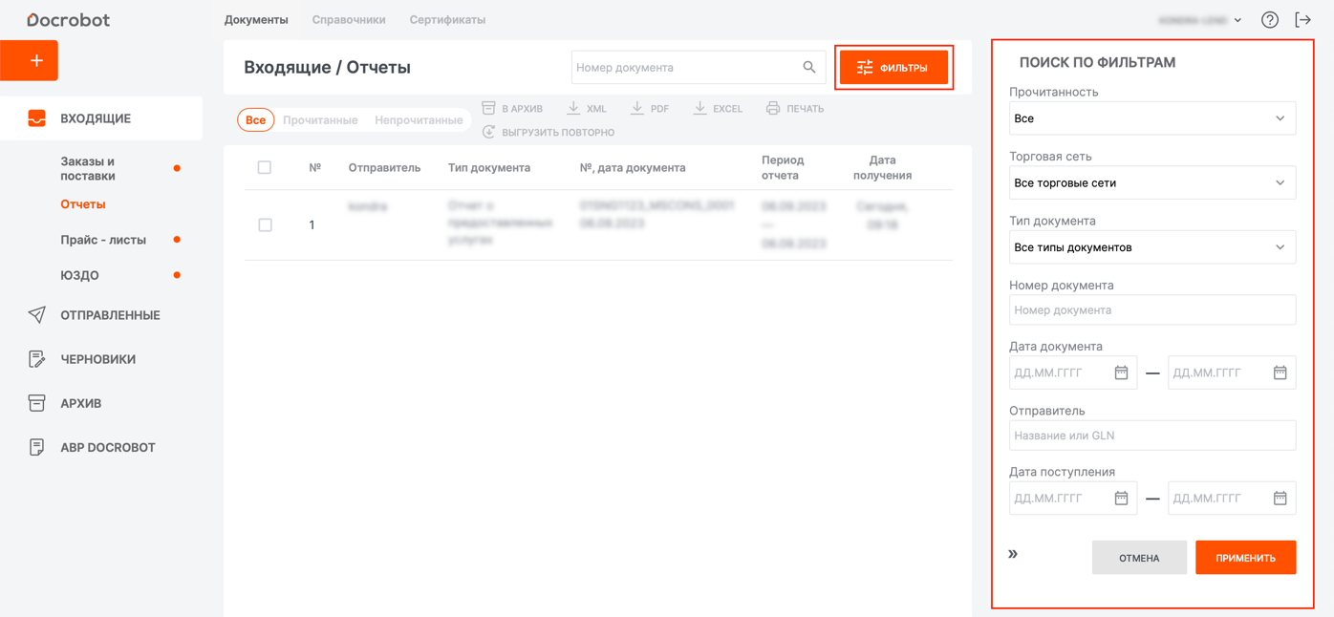The width and height of the screenshot is (1334, 617).
Task: Open the Торговая сеть dropdown
Action: (1151, 183)
